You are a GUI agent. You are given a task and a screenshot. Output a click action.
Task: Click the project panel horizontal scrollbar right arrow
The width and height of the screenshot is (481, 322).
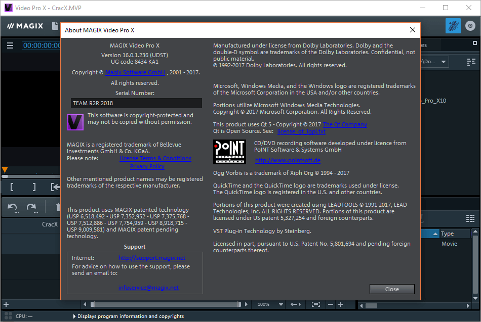pos(467,305)
